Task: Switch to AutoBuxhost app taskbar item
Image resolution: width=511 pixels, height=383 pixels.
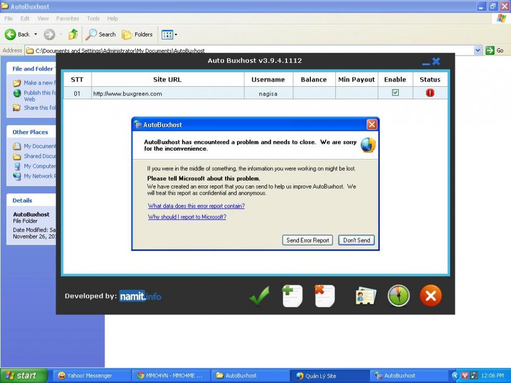Action: [x=409, y=376]
